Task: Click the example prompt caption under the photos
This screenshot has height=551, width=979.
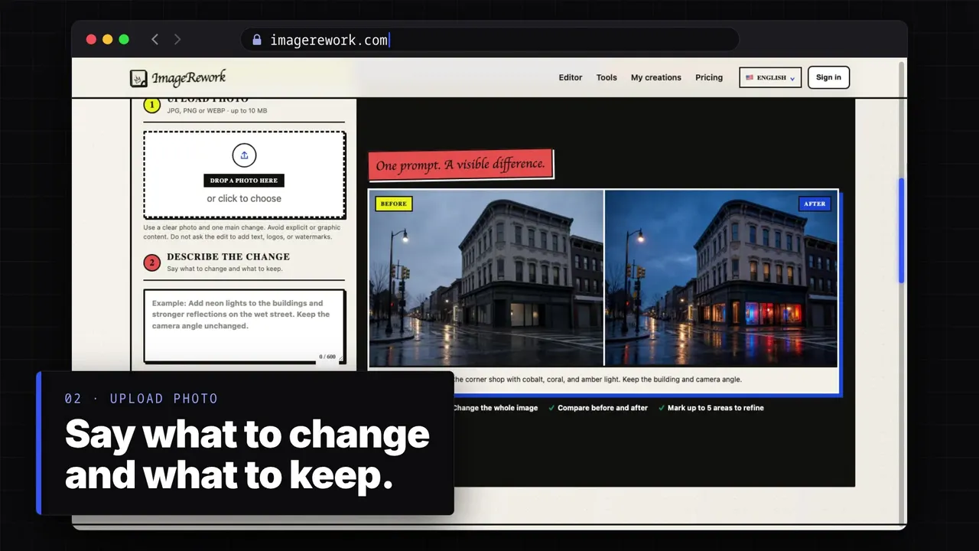Action: [597, 380]
